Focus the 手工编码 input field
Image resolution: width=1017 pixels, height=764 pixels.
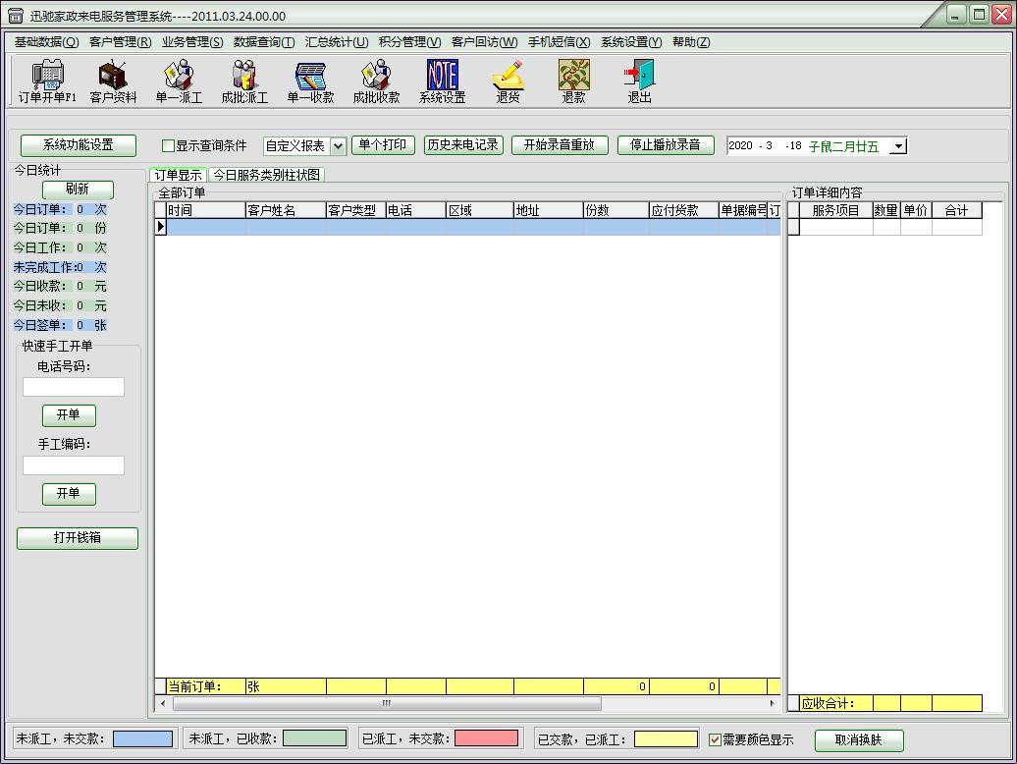pos(74,465)
